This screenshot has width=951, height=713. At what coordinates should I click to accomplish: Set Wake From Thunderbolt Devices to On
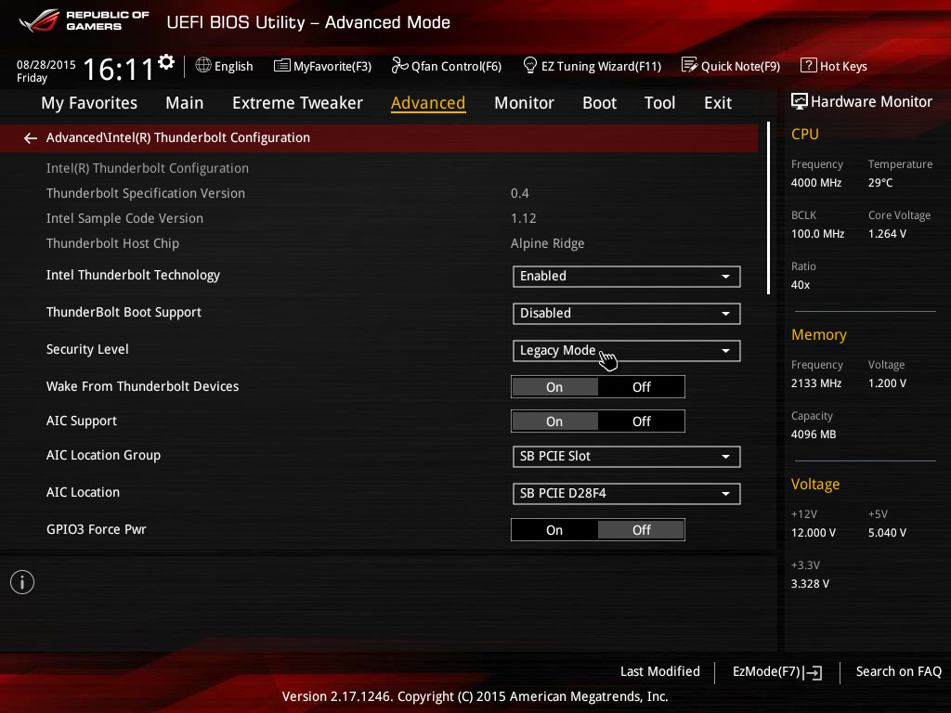(554, 387)
